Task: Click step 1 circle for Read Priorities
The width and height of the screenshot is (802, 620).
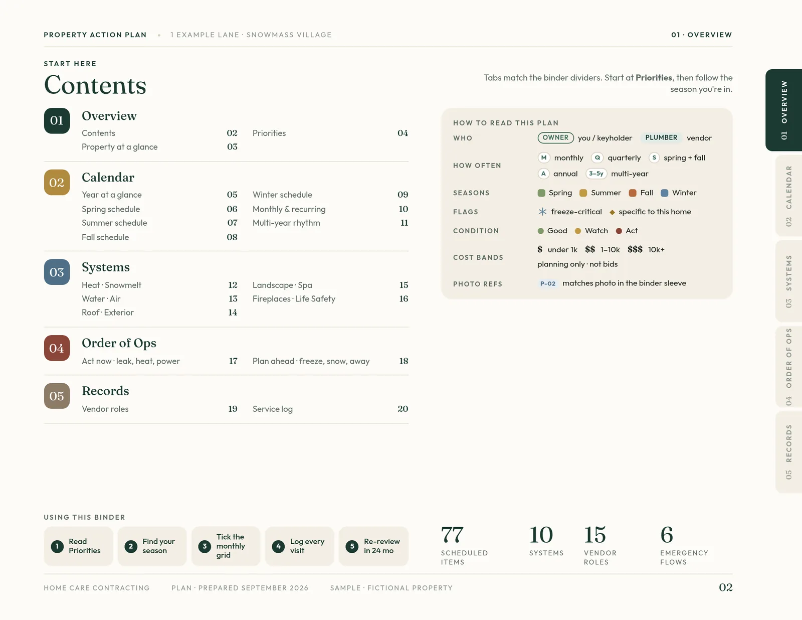Action: point(57,546)
